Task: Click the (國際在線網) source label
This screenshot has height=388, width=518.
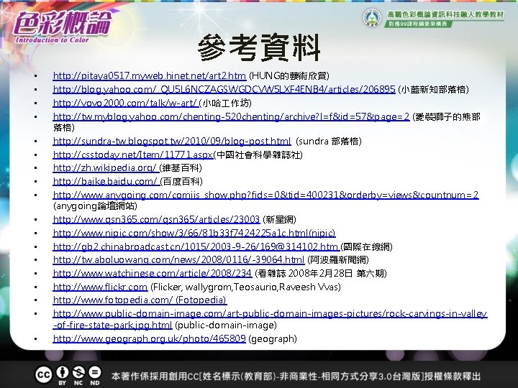Action: coord(367,246)
